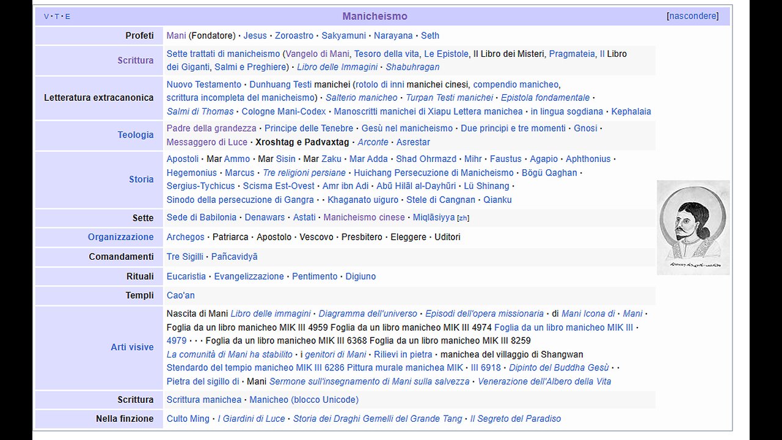This screenshot has height=440, width=782.
Task: Open Dipinto del Buddha Gesù link
Action: click(x=559, y=368)
